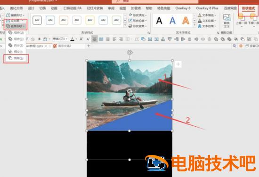Open the 形状填充 Shape Fill dropdown
This screenshot has height=177, width=259.
tap(138, 15)
